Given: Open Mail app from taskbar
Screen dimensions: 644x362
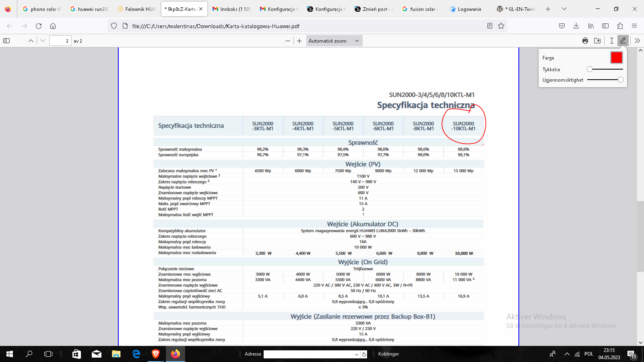Looking at the screenshot, I should click(x=97, y=354).
